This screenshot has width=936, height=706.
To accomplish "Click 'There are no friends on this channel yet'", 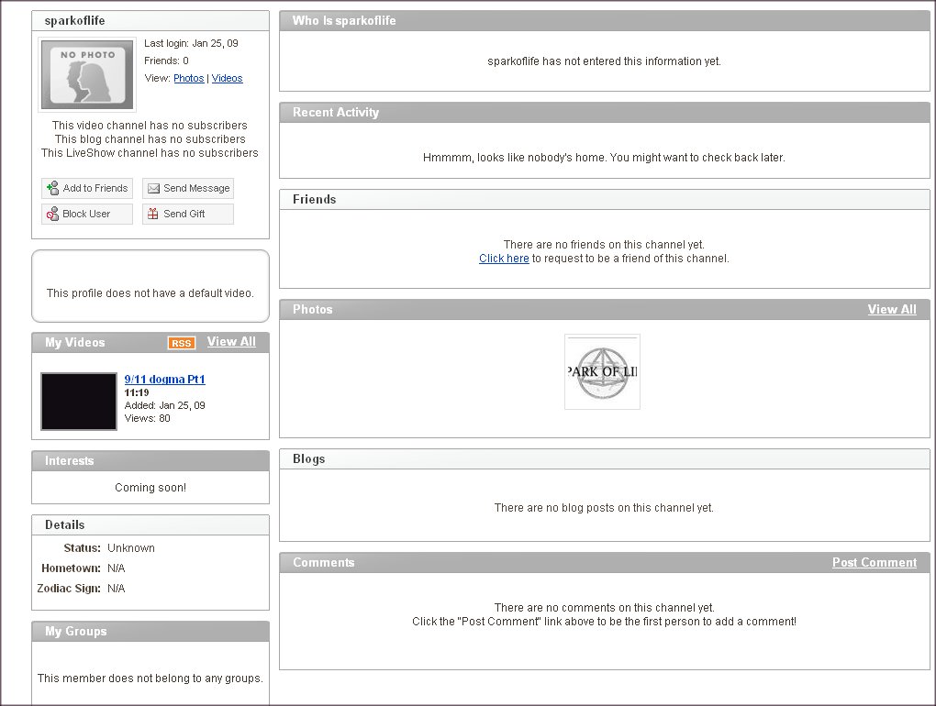I will pos(604,245).
